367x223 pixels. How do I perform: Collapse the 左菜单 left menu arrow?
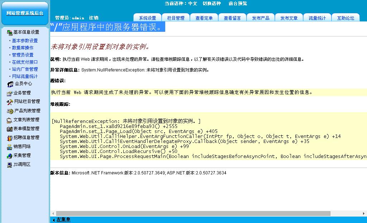tap(54, 220)
